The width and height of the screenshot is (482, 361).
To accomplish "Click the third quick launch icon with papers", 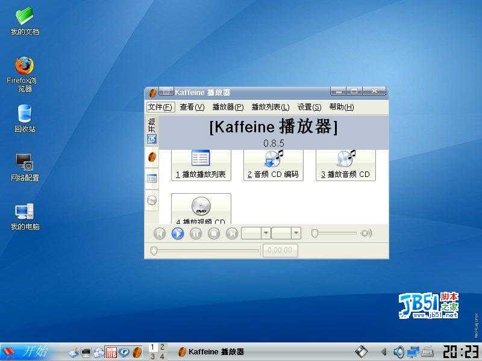I will [99, 353].
